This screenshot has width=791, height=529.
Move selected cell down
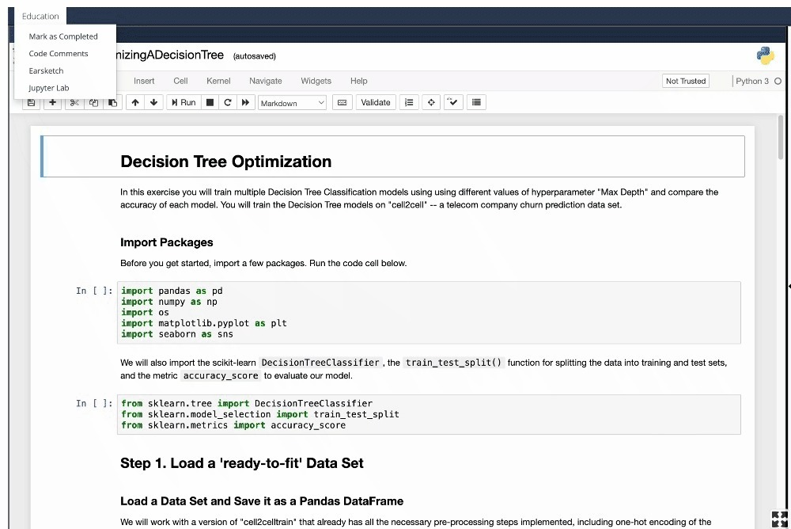point(154,103)
